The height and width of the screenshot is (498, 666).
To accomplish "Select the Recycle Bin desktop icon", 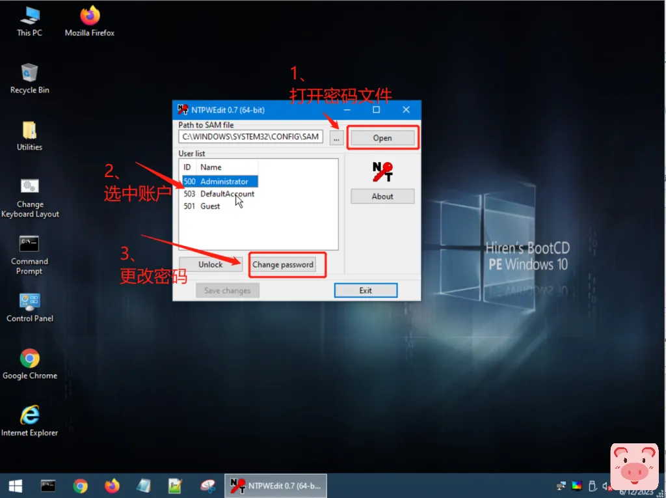I will [29, 79].
